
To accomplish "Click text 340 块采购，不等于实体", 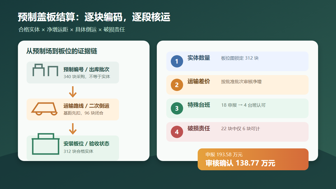I will (x=87, y=76).
